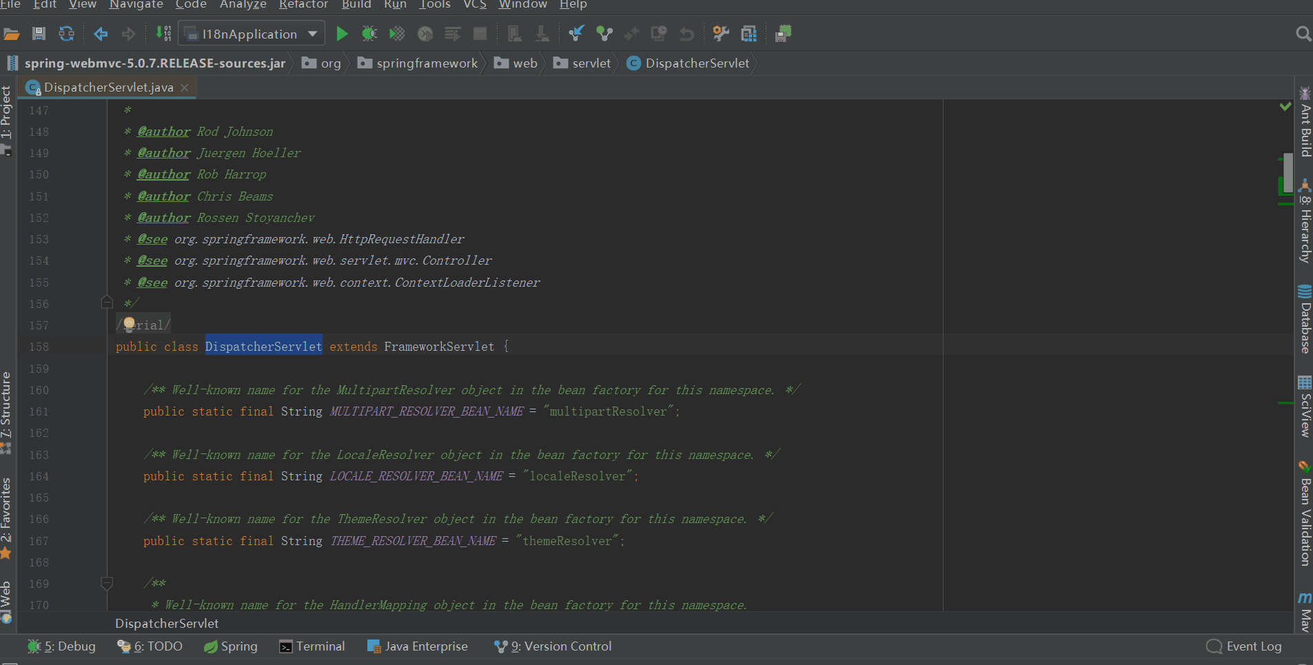Open the Version Control tool window

pos(553,646)
